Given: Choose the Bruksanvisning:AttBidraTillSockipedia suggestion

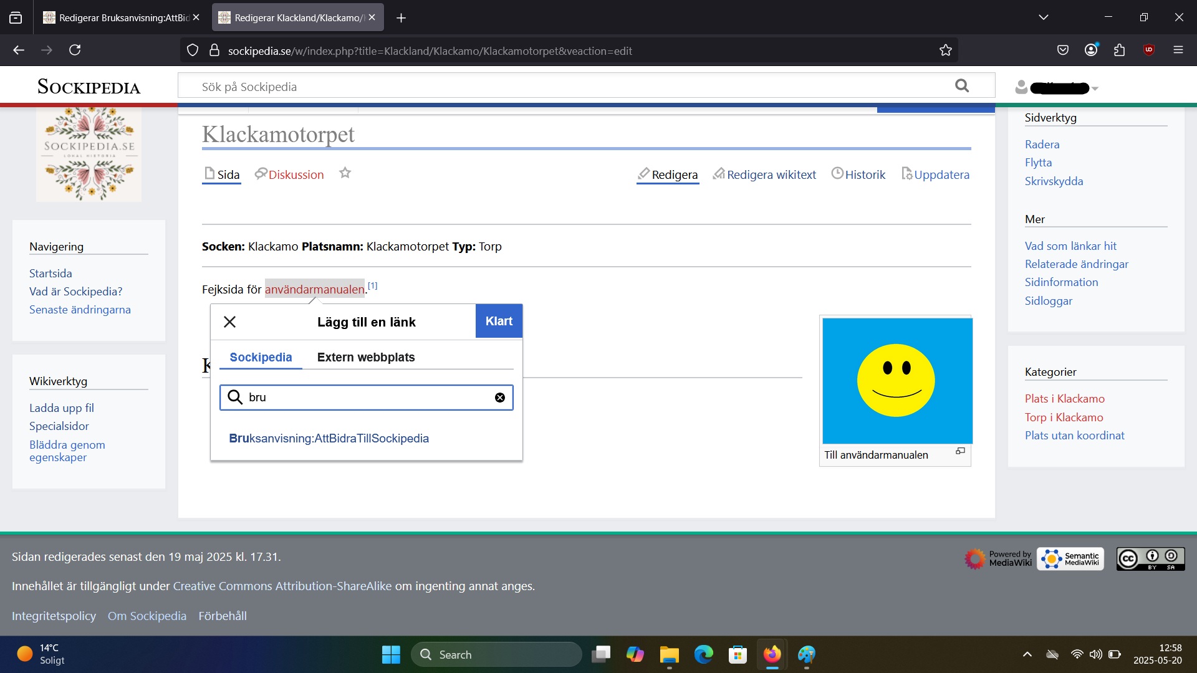Looking at the screenshot, I should [x=329, y=438].
